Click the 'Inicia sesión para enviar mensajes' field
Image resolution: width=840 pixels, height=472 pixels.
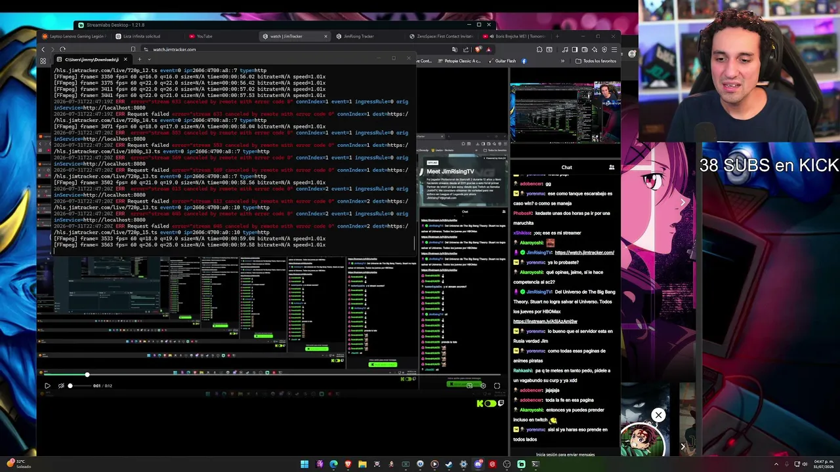coord(565,454)
